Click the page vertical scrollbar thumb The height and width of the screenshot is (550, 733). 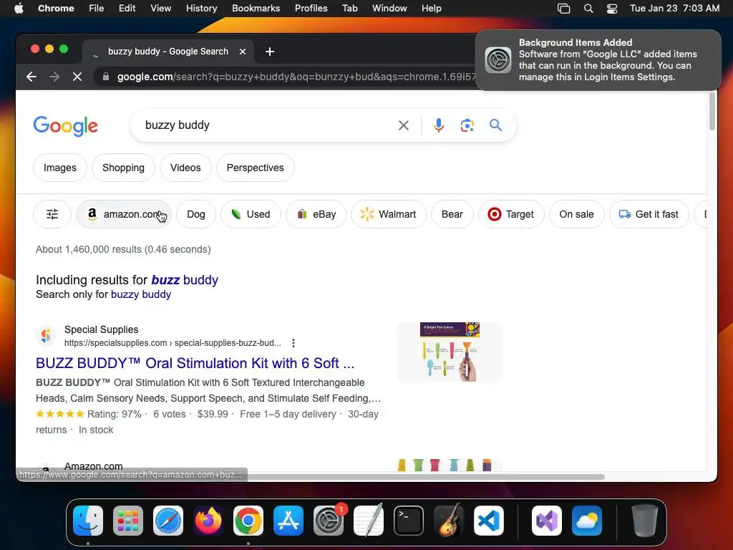712,111
